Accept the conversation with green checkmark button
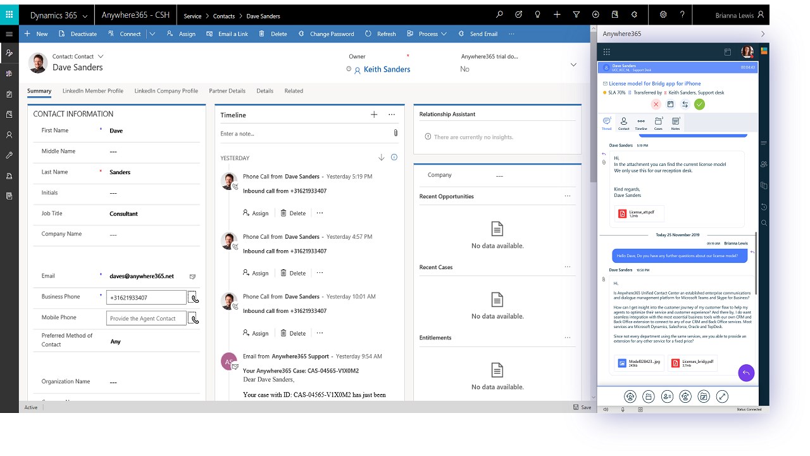Image resolution: width=810 pixels, height=456 pixels. click(x=699, y=104)
